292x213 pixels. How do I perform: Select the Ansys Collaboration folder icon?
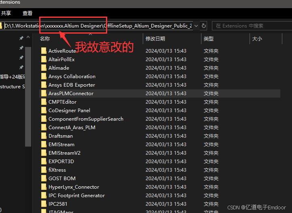point(44,76)
